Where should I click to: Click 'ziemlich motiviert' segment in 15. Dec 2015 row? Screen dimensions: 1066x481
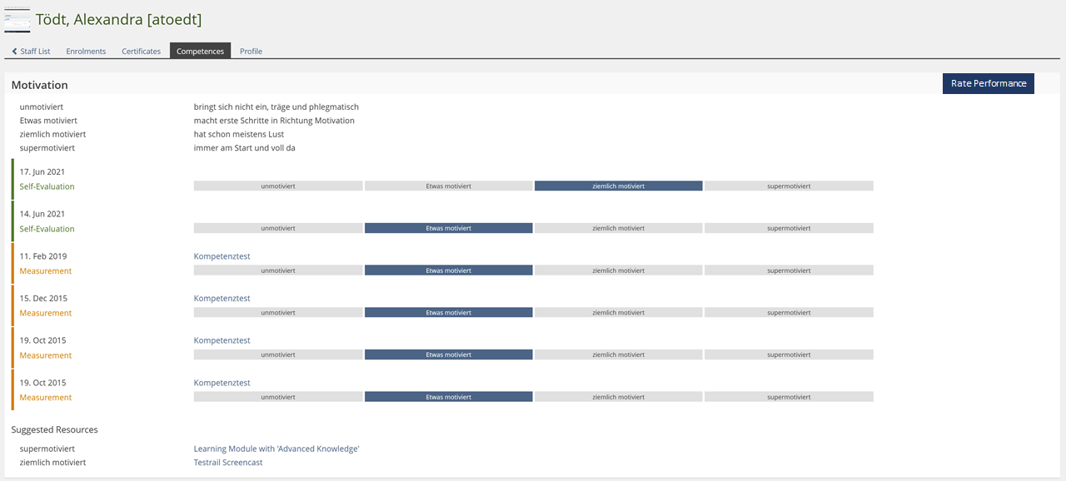click(x=618, y=313)
